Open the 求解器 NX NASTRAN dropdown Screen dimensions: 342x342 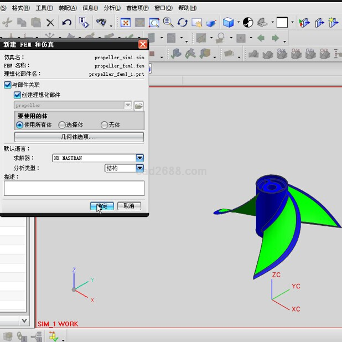(x=140, y=158)
